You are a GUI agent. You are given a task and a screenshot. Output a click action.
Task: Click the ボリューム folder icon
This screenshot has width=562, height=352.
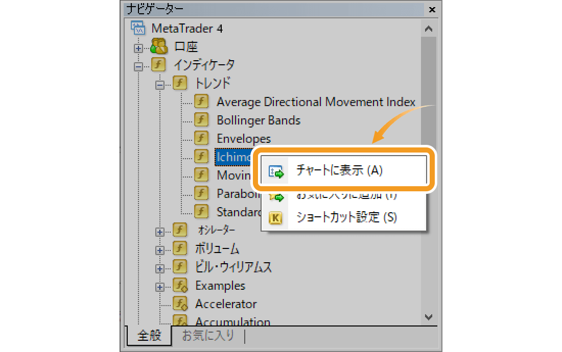tap(180, 248)
